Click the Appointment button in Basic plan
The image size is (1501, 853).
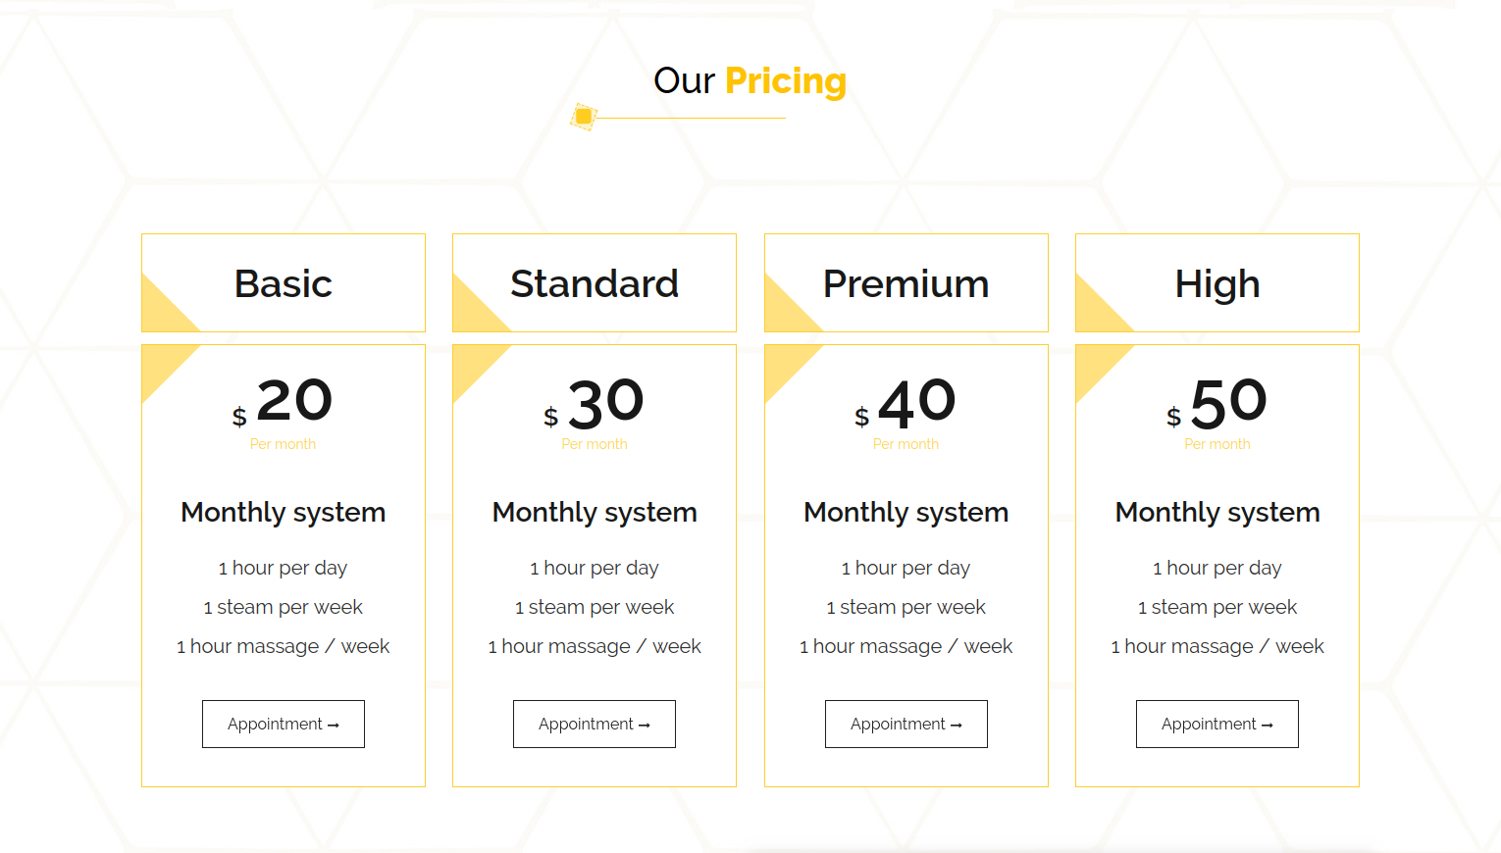click(x=284, y=724)
